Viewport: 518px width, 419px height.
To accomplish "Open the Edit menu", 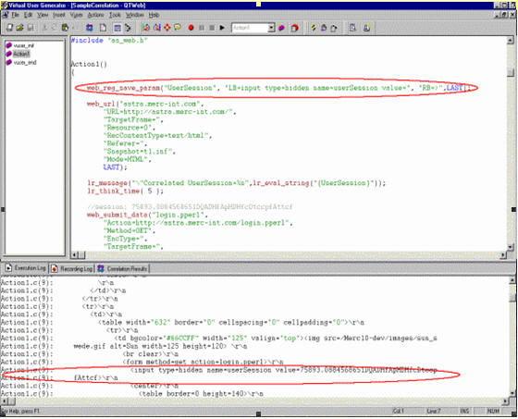I will tap(28, 15).
